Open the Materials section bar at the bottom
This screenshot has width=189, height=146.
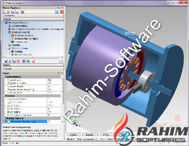(33, 69)
